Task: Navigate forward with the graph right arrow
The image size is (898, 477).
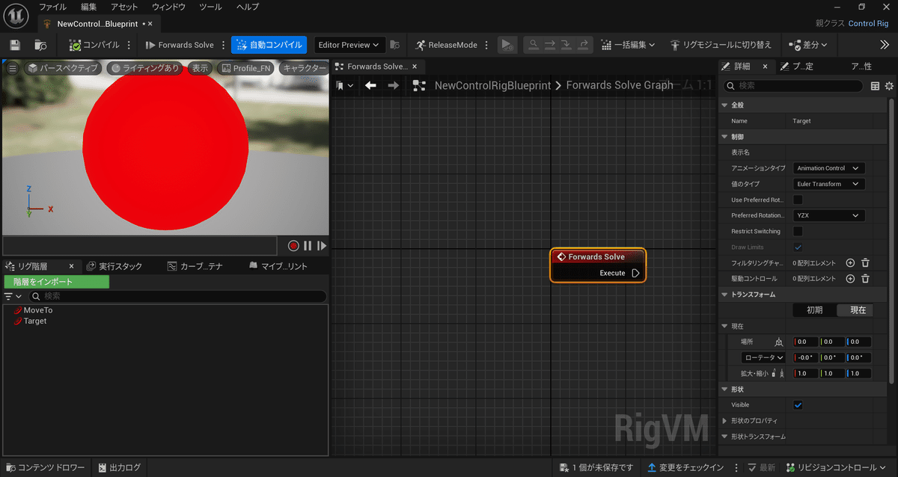Action: [x=394, y=86]
